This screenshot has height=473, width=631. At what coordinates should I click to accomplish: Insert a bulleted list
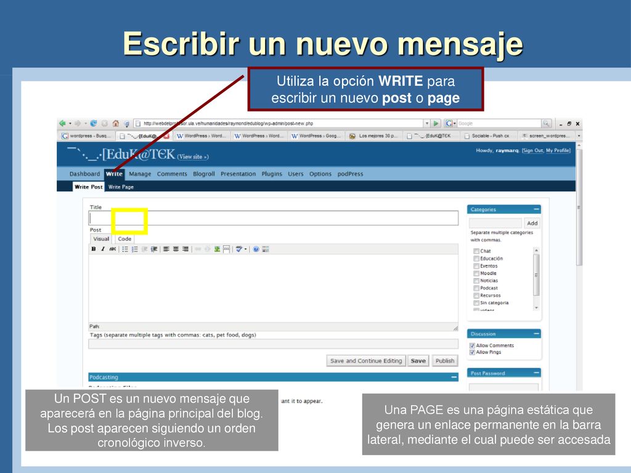125,249
